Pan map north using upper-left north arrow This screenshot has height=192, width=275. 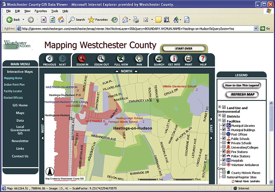117,71
